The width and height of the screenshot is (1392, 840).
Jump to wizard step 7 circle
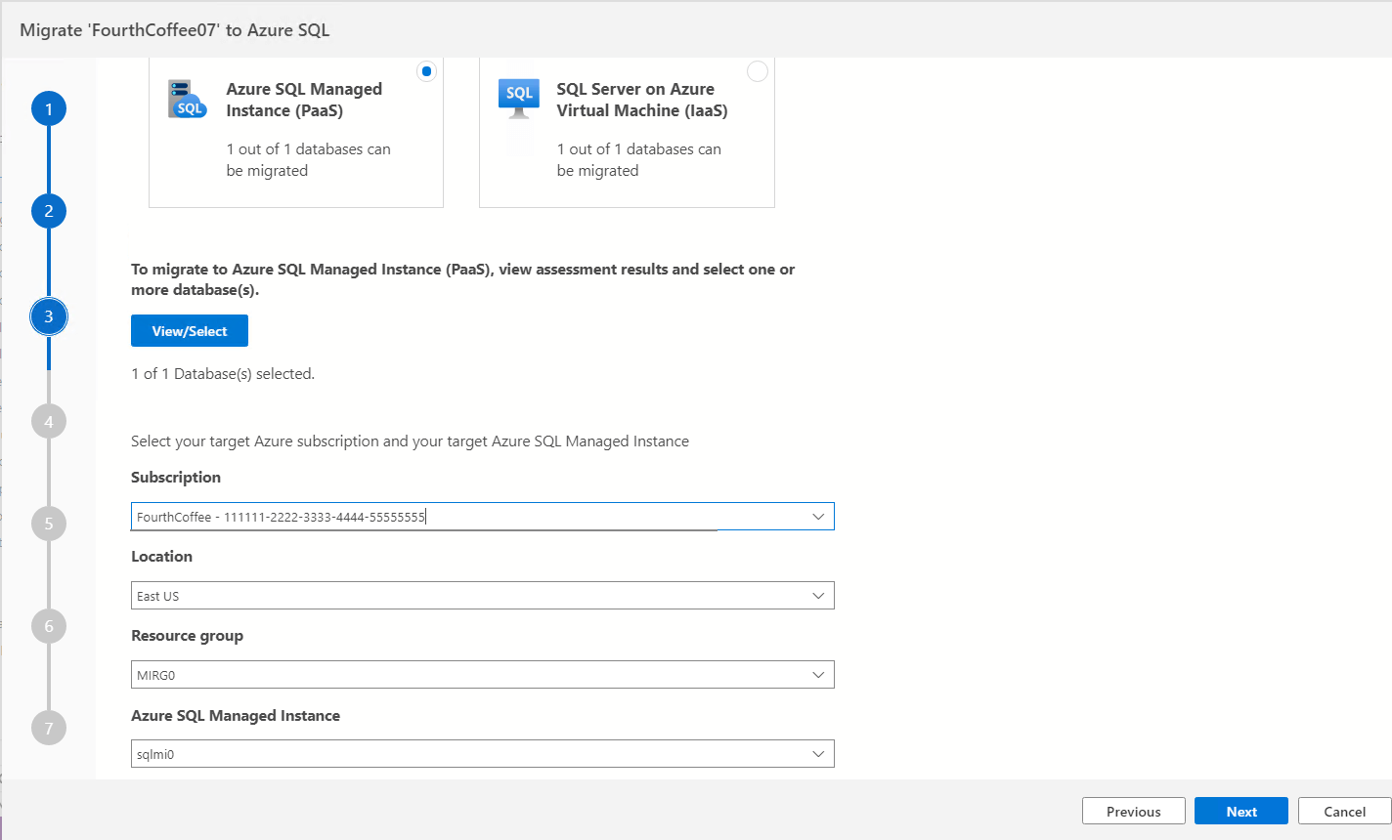tap(49, 728)
